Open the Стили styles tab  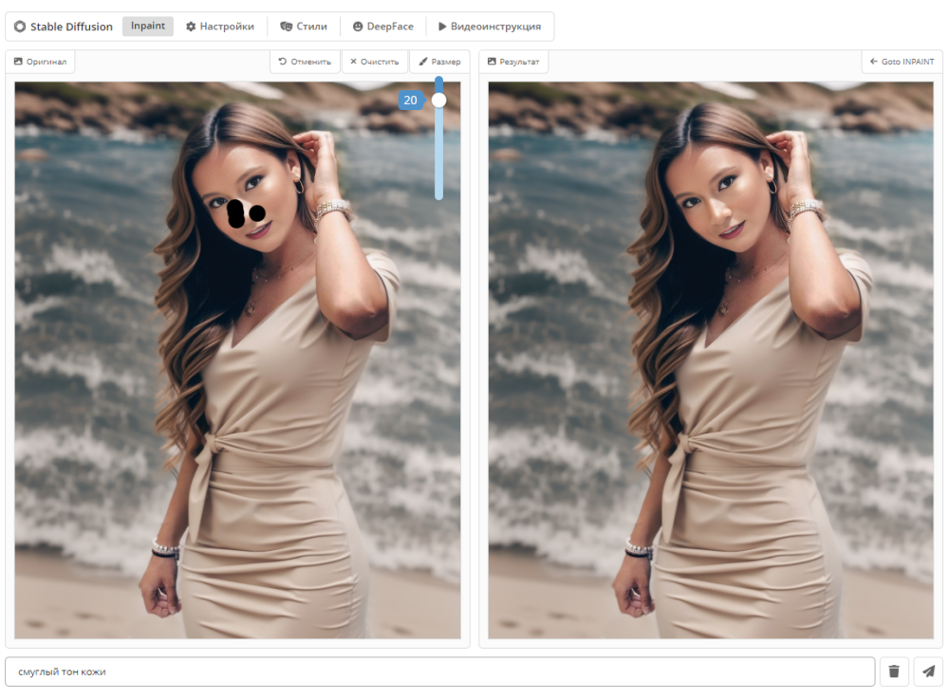[x=304, y=27]
